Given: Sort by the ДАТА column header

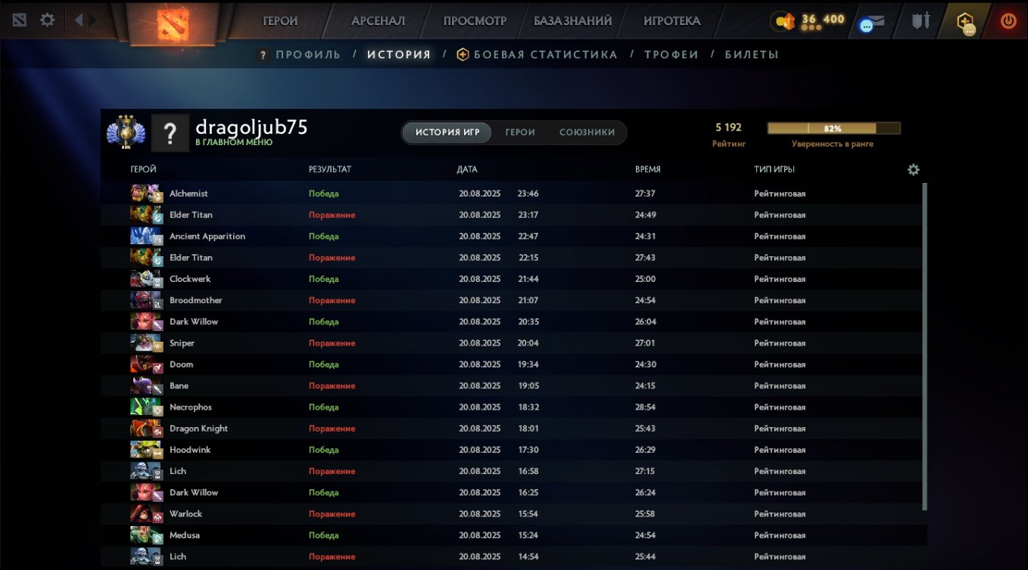Looking at the screenshot, I should click(467, 169).
